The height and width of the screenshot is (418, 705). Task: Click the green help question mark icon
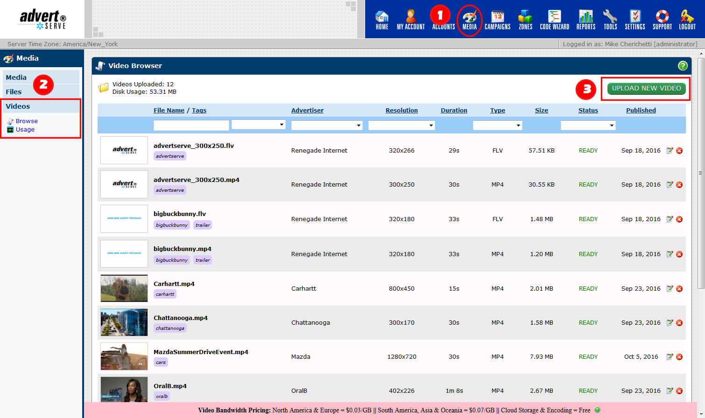tap(683, 66)
